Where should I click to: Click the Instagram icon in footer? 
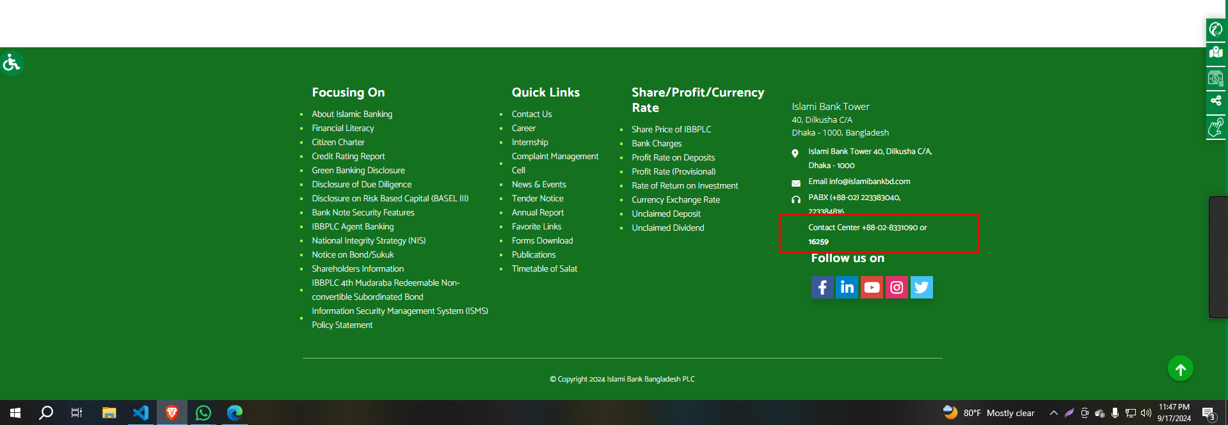point(897,288)
